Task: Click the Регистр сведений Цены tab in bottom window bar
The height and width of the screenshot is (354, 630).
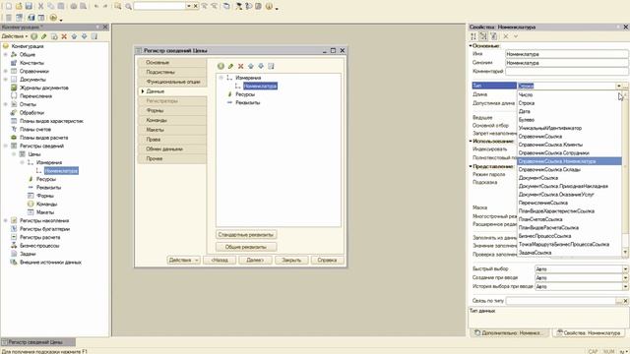Action: click(x=37, y=342)
